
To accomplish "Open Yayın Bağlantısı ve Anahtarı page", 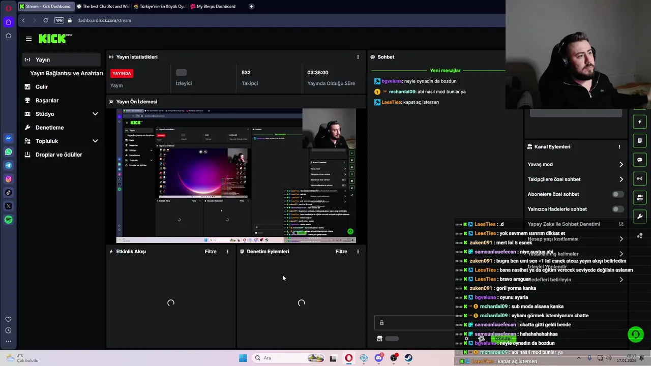I will coord(66,73).
